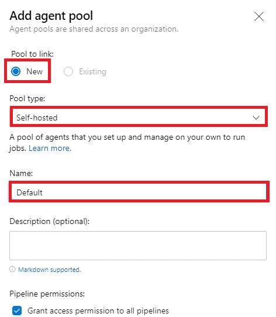Click the Pool type label

[27, 99]
